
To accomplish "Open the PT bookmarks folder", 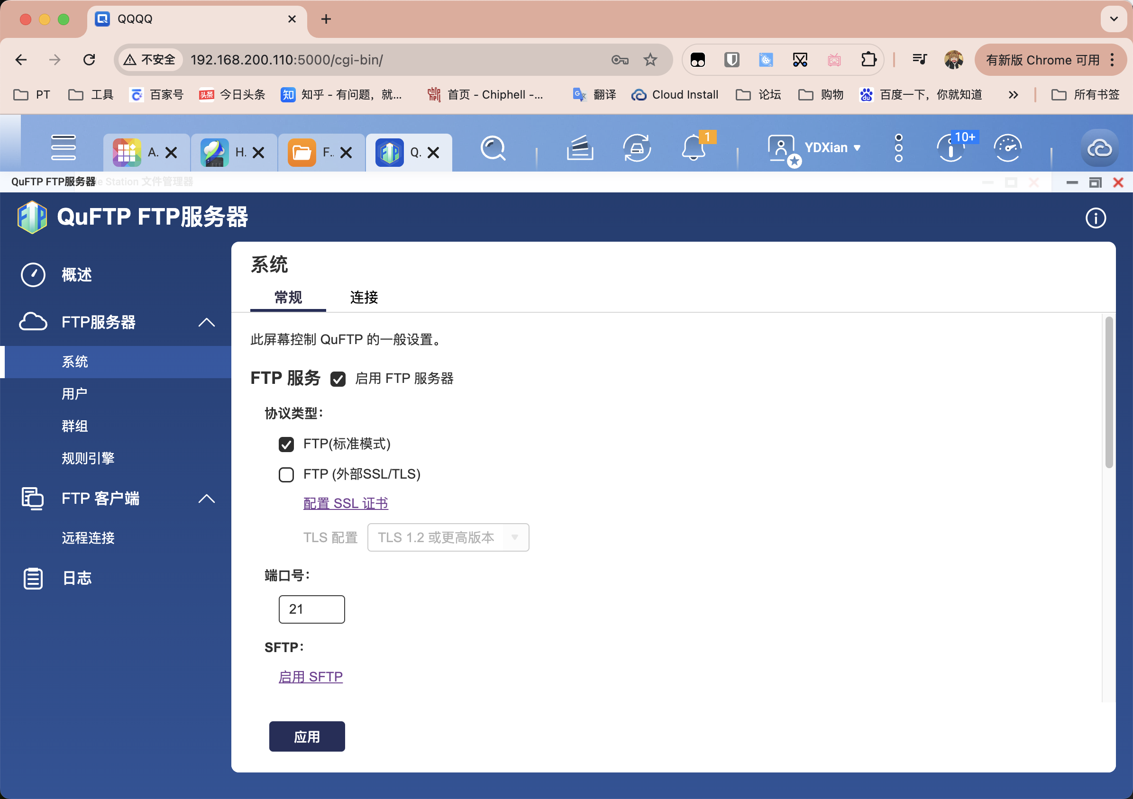I will point(32,95).
